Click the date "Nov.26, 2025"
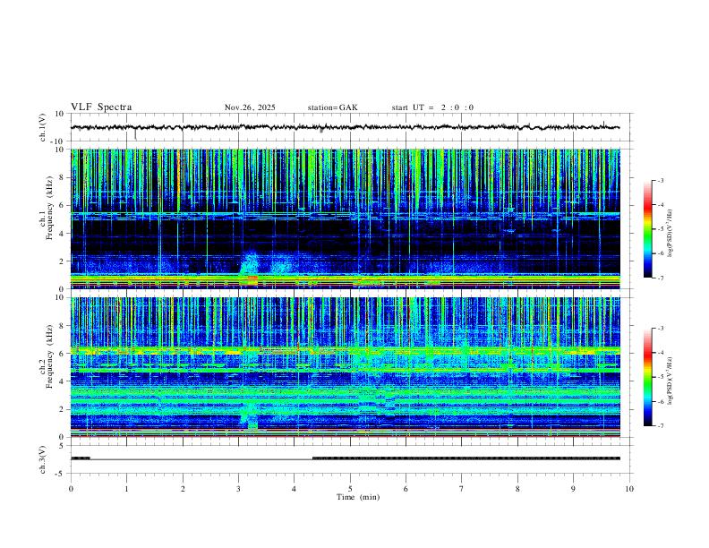Image resolution: width=709 pixels, height=548 pixels. tap(250, 107)
